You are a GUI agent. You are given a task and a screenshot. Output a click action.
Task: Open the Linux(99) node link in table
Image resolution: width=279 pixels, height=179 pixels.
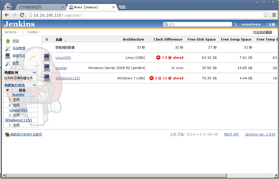coord(63,57)
